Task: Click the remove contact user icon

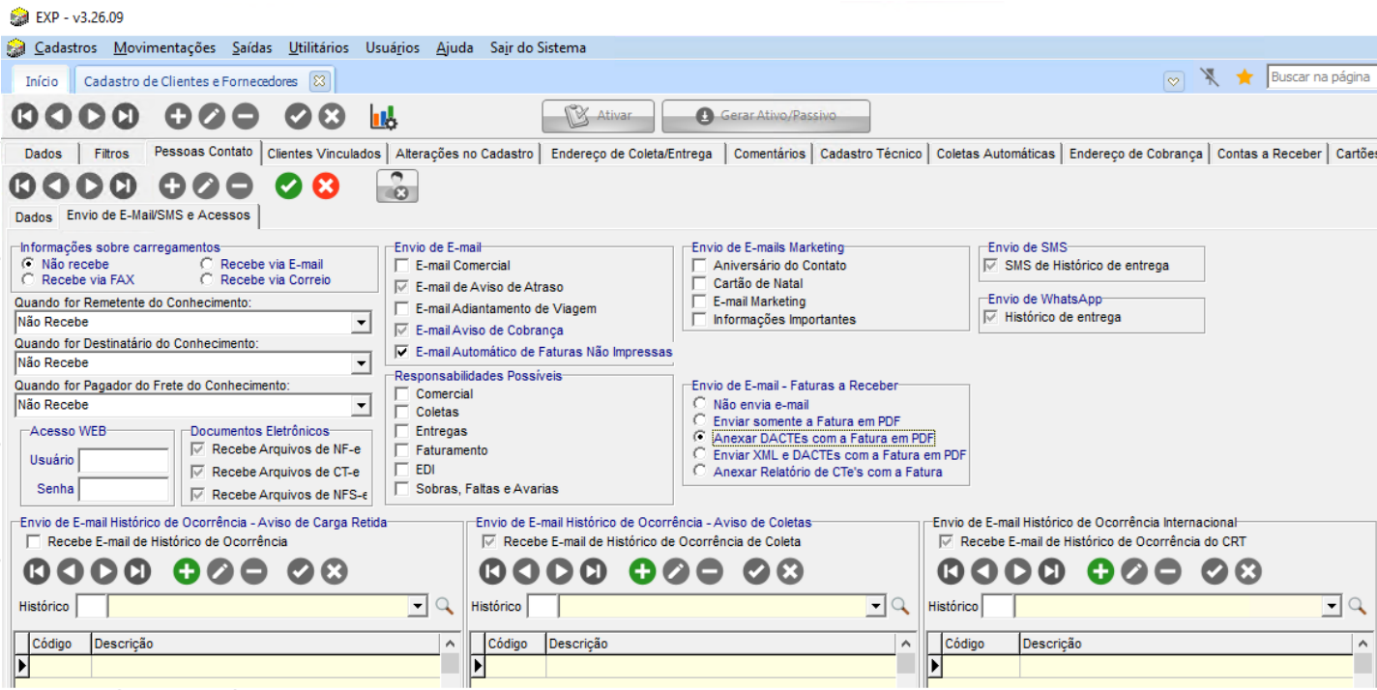Action: point(396,187)
